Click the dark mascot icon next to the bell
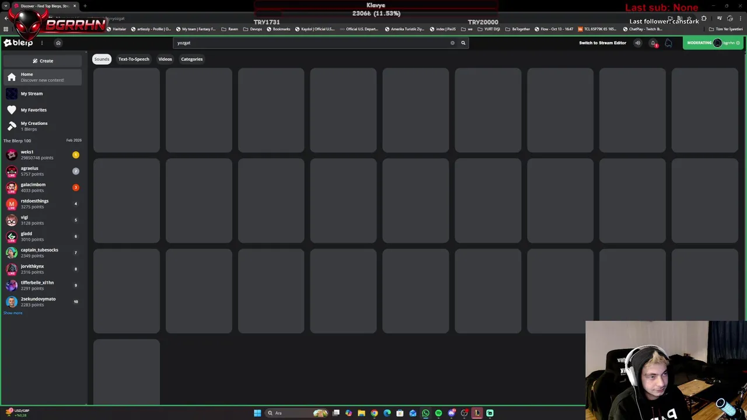This screenshot has height=420, width=747. point(668,43)
